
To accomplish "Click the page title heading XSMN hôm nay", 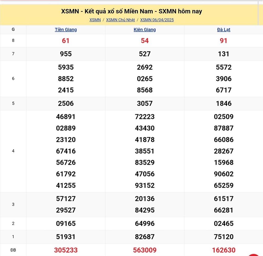I will (x=131, y=11).
